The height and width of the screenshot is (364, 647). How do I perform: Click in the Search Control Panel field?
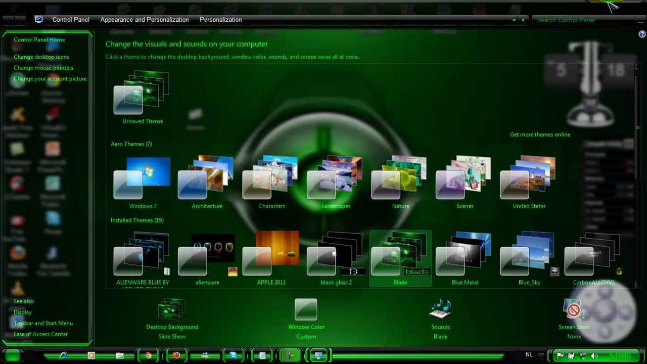(x=581, y=20)
